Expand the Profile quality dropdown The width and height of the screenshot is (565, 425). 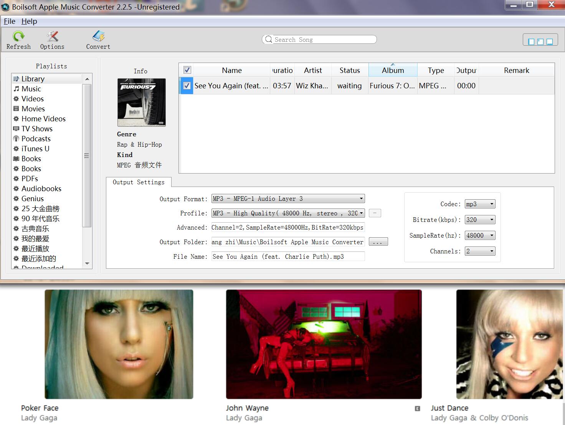click(x=361, y=213)
